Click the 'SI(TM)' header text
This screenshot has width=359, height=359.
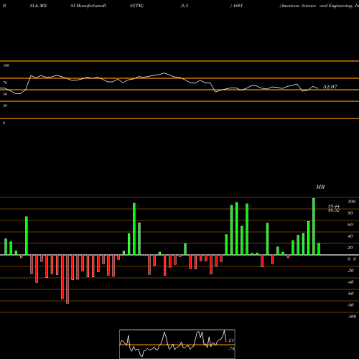(x=136, y=6)
